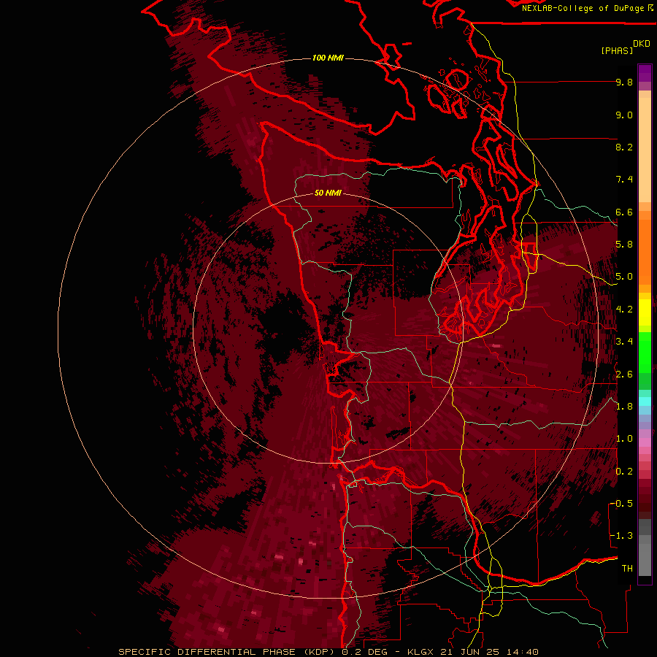Pick the bright green color bar segment

point(645,353)
